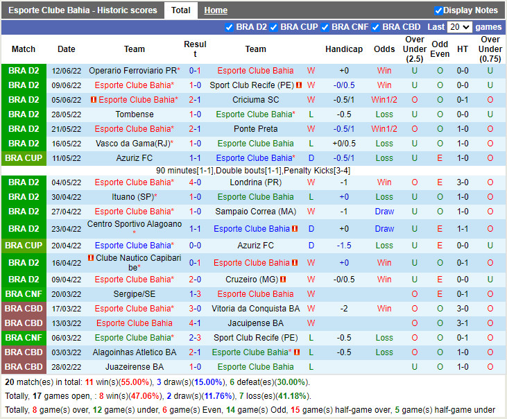The width and height of the screenshot is (507, 419).
Task: Click the Cruzeiro (MG) team name
Action: (255, 280)
